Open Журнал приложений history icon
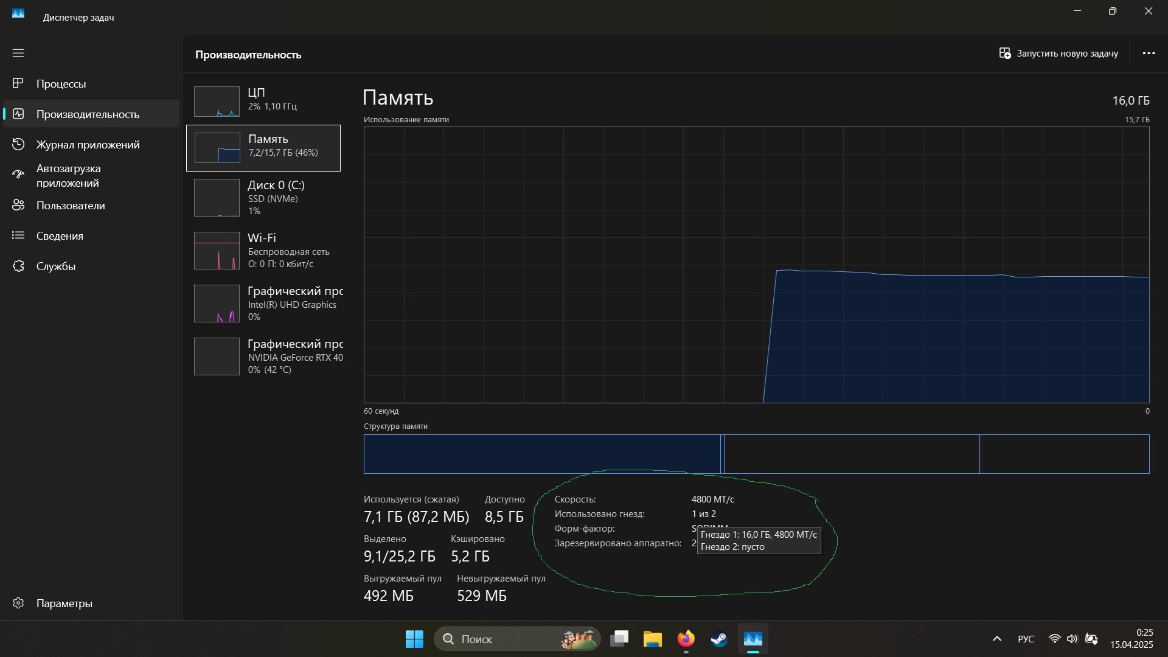The image size is (1168, 657). (x=18, y=144)
